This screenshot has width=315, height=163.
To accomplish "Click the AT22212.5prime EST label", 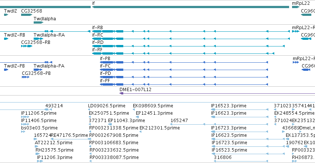I will coord(54,143).
